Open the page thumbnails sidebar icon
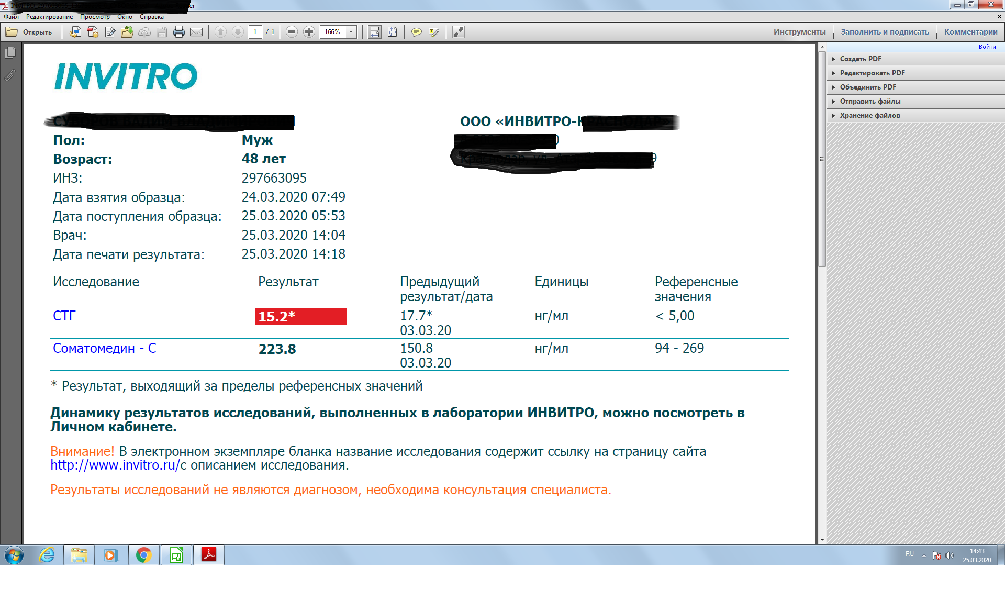Screen dimensions: 1005x589 coord(10,53)
